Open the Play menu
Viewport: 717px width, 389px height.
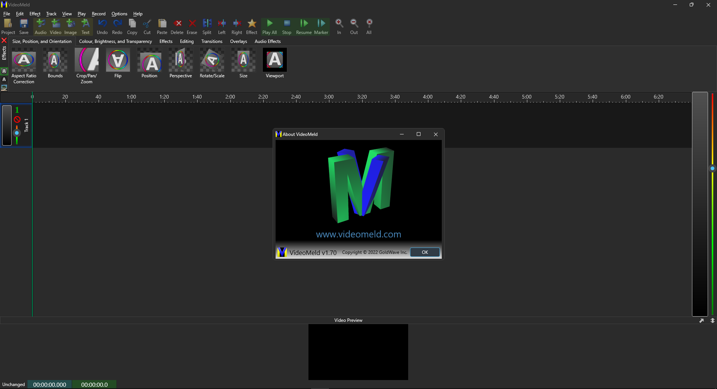click(82, 14)
